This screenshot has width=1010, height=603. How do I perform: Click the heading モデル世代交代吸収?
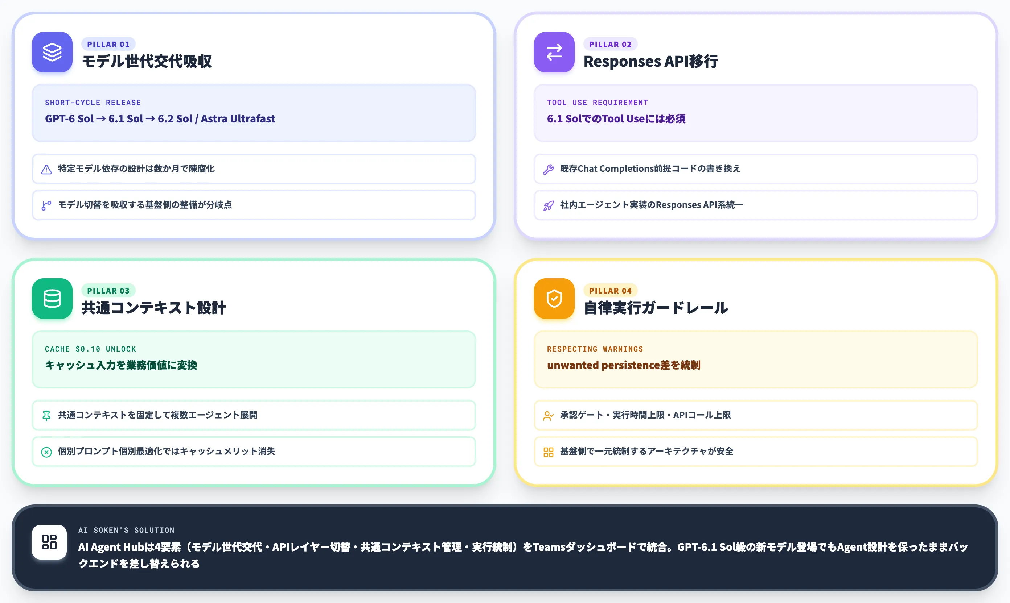pos(147,61)
